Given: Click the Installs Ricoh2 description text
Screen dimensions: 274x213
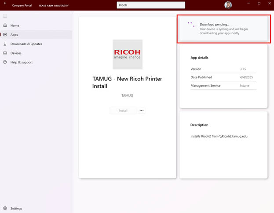Looking at the screenshot, I should (x=219, y=136).
